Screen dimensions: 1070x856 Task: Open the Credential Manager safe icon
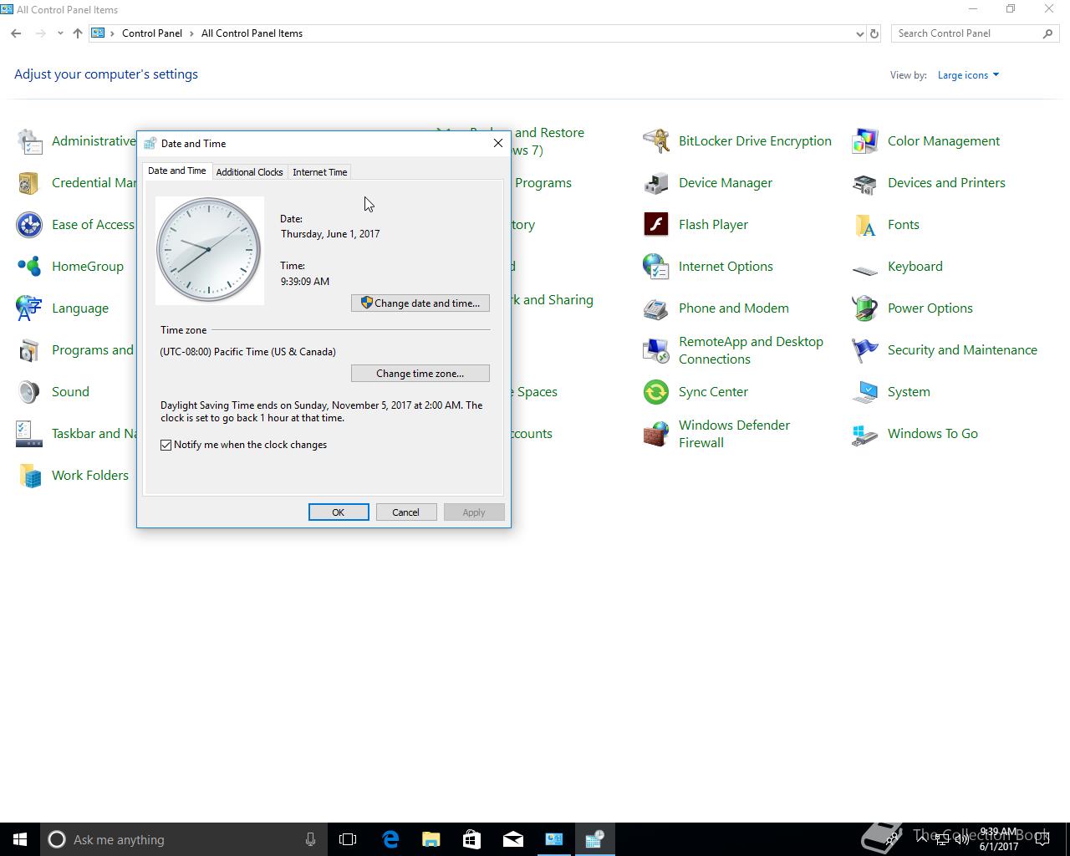tap(29, 183)
